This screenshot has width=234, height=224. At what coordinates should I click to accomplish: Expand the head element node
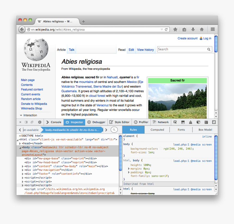[20, 143]
